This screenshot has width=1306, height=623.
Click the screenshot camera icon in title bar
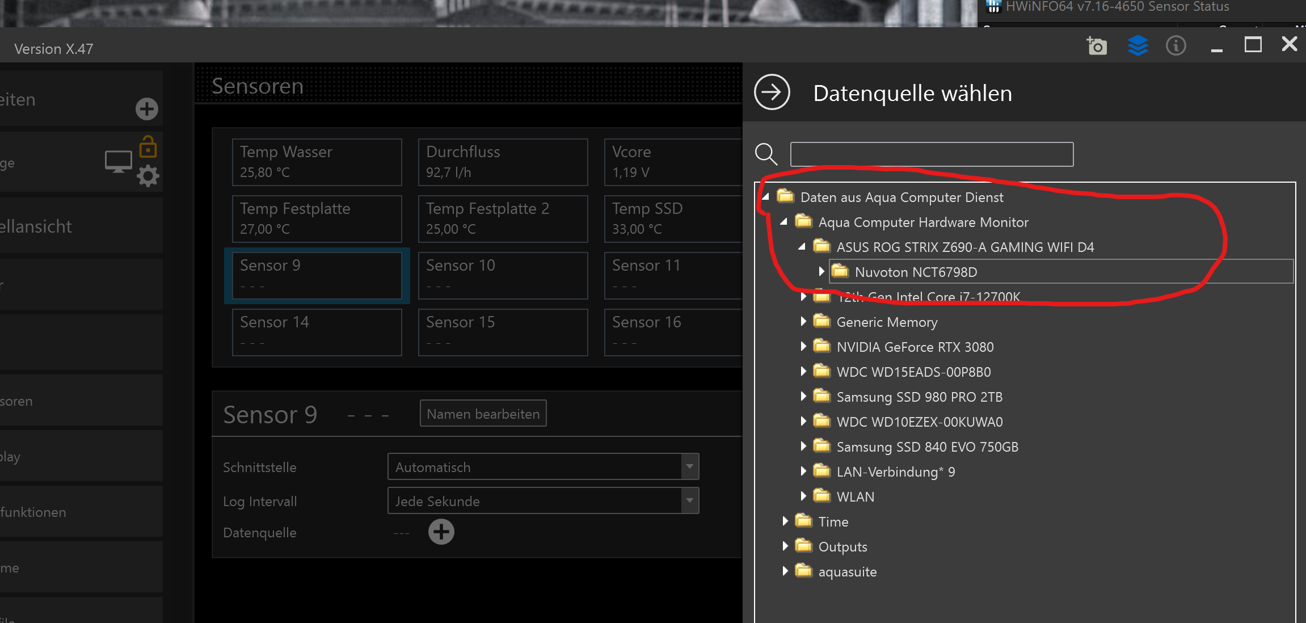(x=1096, y=45)
